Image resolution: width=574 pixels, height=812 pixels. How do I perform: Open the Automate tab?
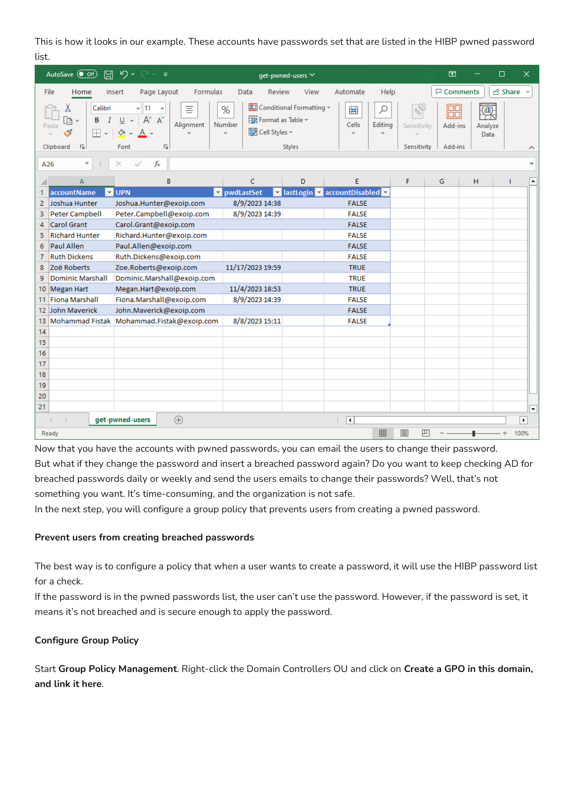click(x=350, y=92)
